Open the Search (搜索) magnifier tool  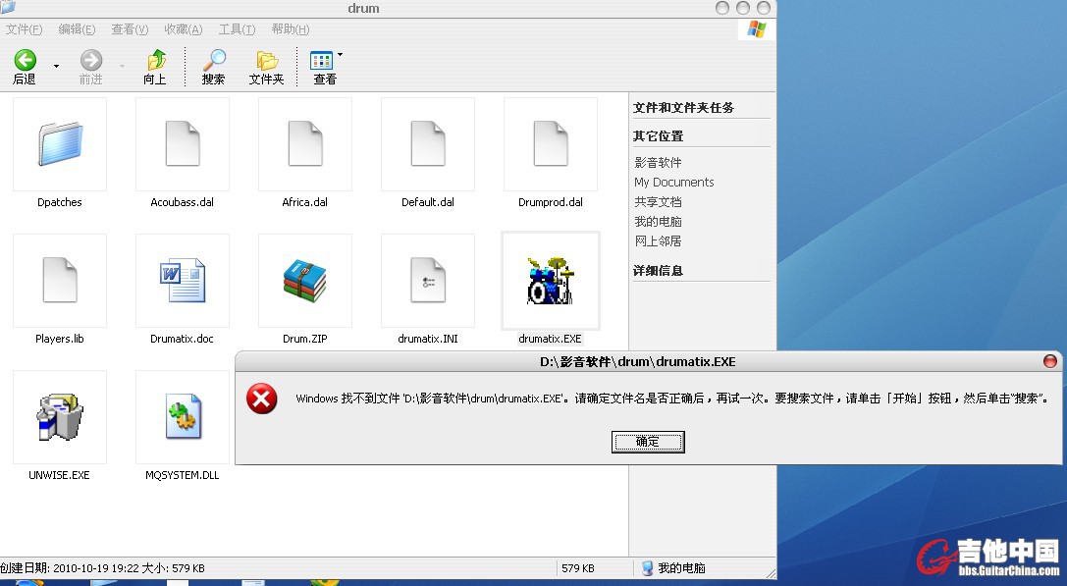click(214, 60)
